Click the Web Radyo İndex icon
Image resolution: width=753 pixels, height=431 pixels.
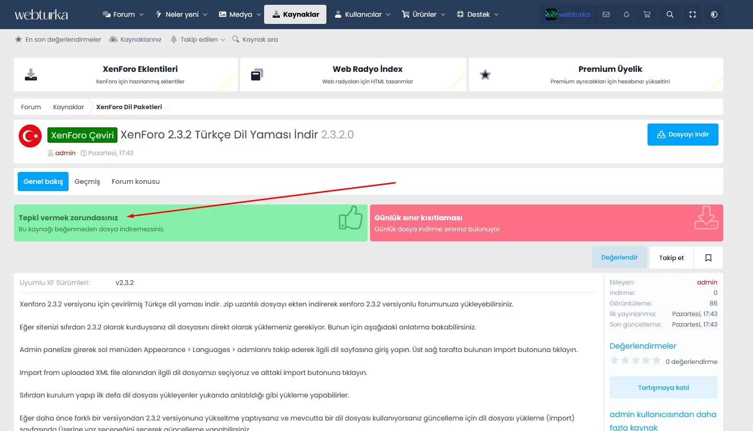257,75
